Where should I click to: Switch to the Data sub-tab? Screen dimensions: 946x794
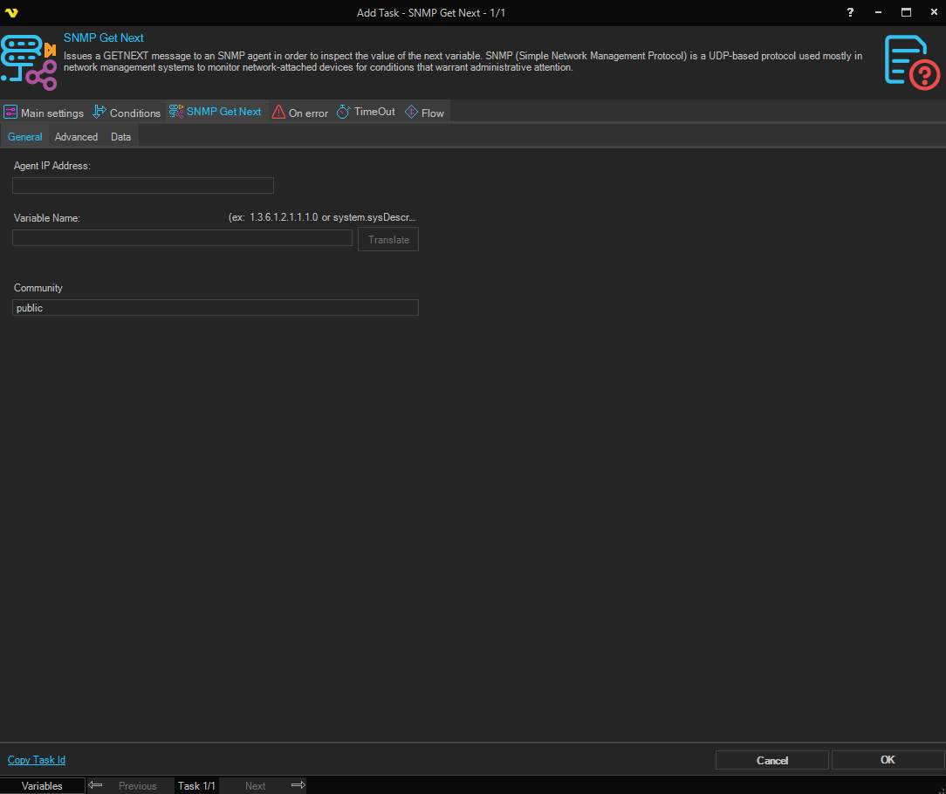pyautogui.click(x=120, y=137)
